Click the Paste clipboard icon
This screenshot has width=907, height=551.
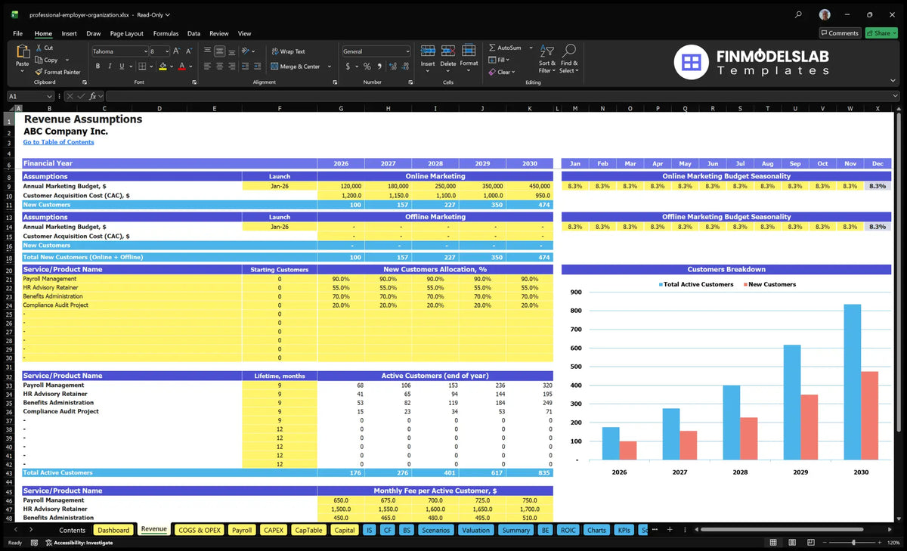22,53
